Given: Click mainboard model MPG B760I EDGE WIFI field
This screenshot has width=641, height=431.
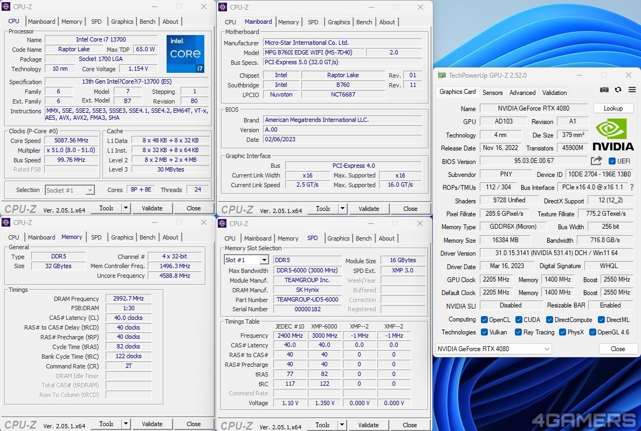Looking at the screenshot, I should pos(314,52).
